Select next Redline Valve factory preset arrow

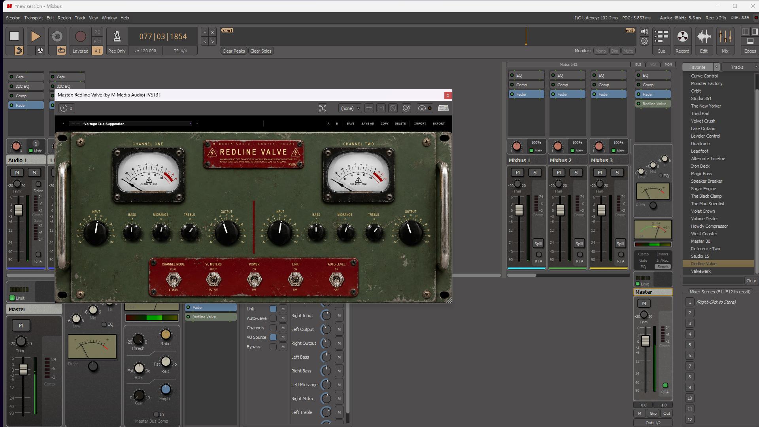[197, 123]
